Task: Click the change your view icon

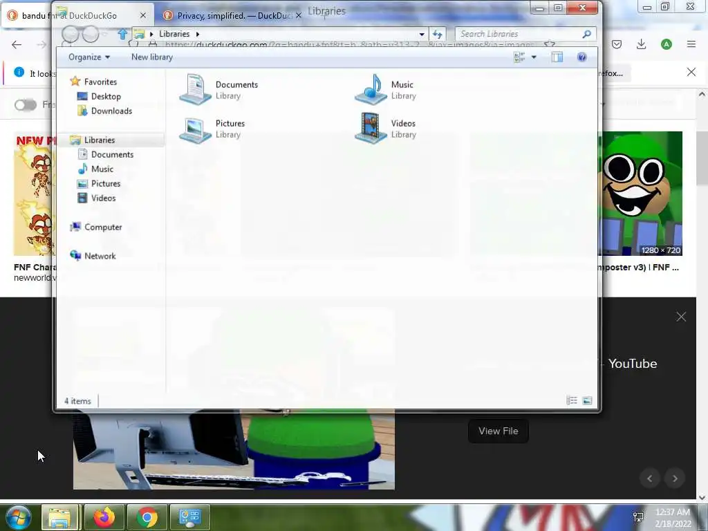Action: click(519, 57)
